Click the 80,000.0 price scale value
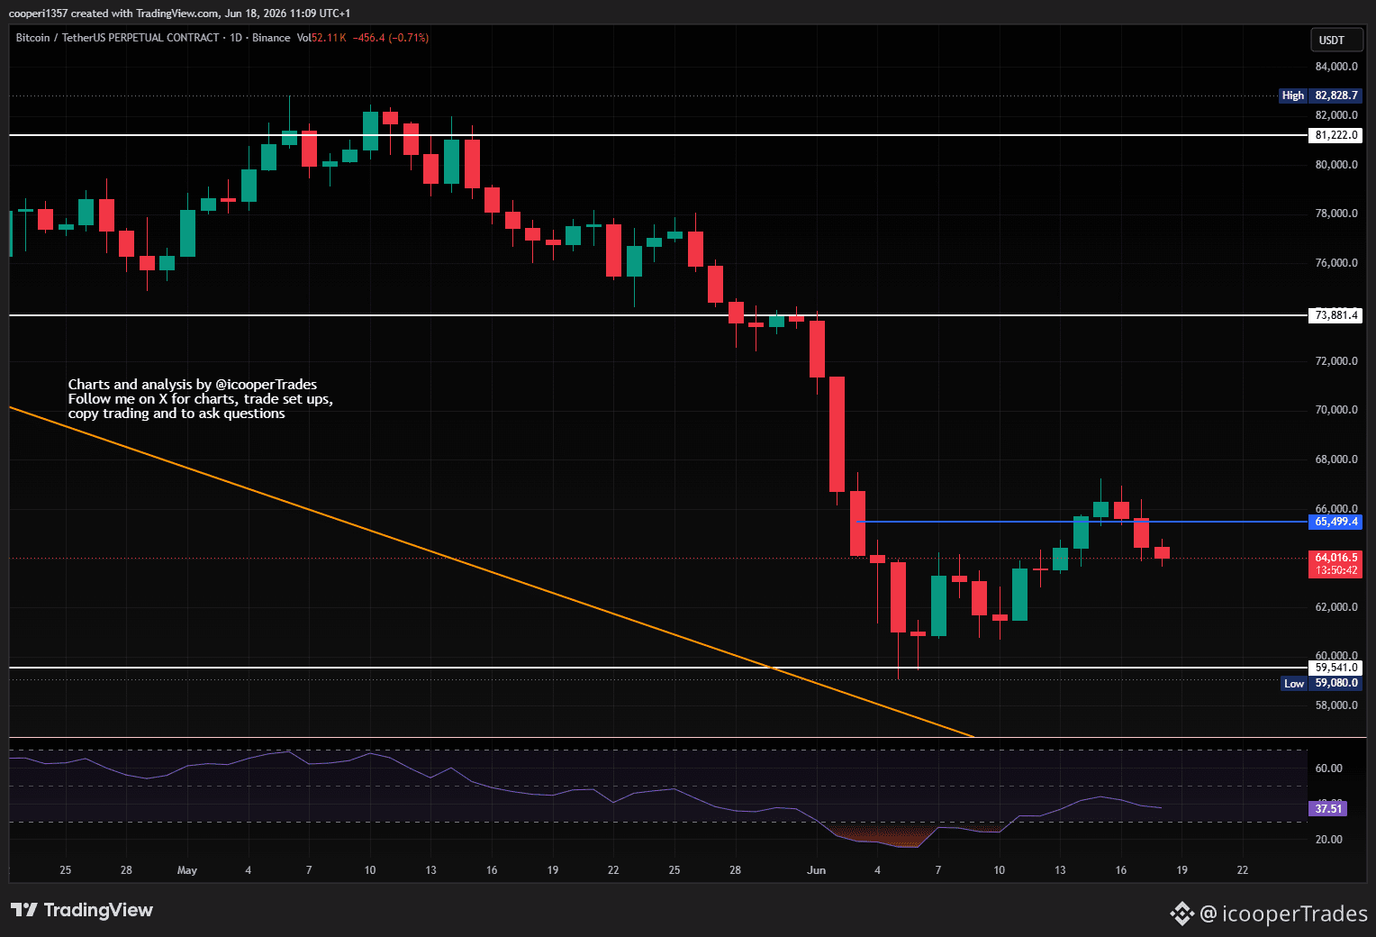Image resolution: width=1376 pixels, height=937 pixels. click(1336, 165)
